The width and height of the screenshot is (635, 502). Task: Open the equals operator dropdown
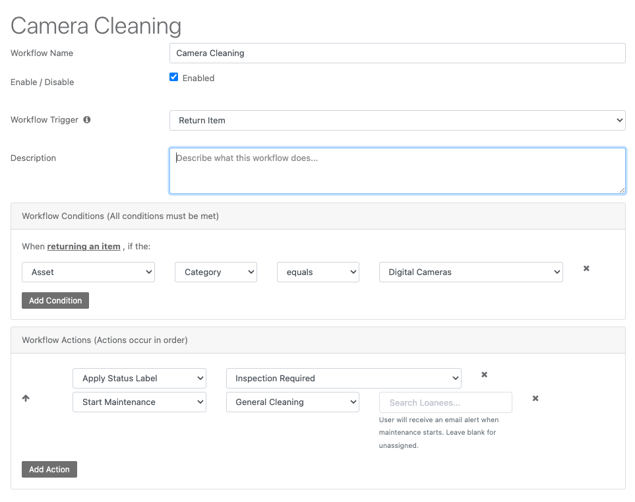[x=318, y=272]
